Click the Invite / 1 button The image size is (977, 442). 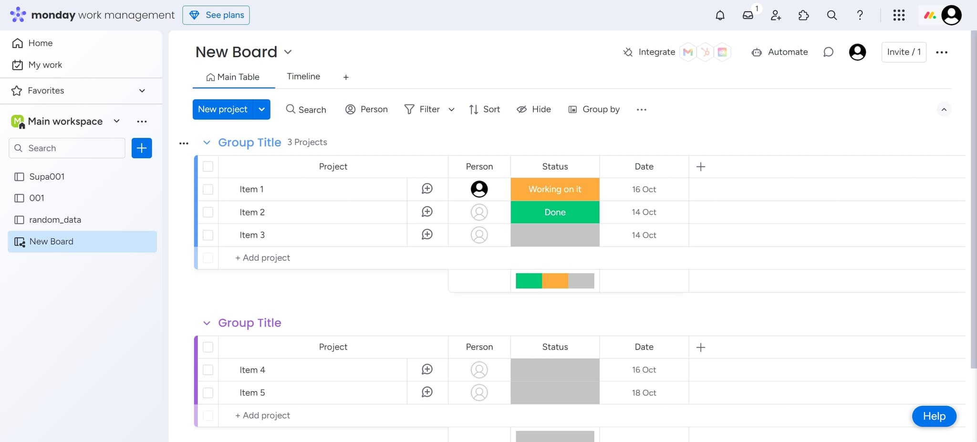[x=904, y=52]
